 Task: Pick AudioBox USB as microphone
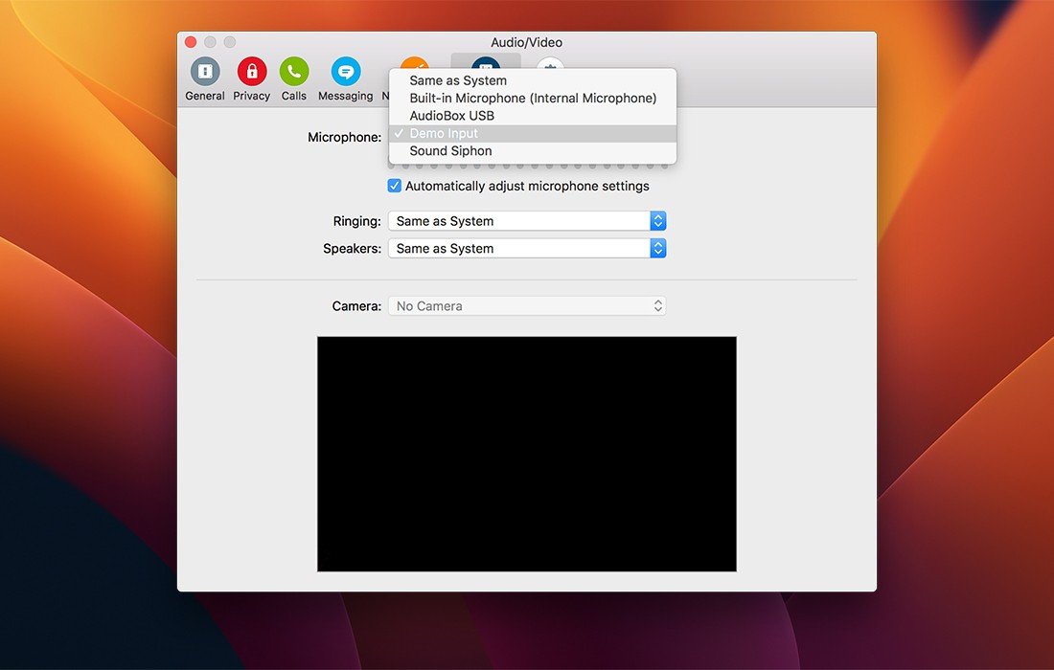[451, 116]
